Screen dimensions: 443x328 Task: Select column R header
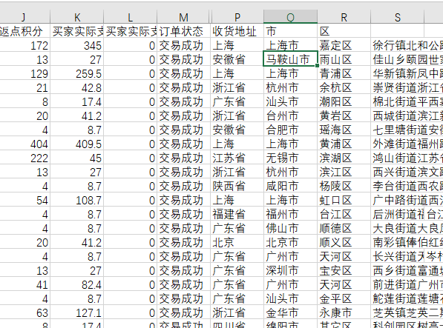tap(344, 17)
